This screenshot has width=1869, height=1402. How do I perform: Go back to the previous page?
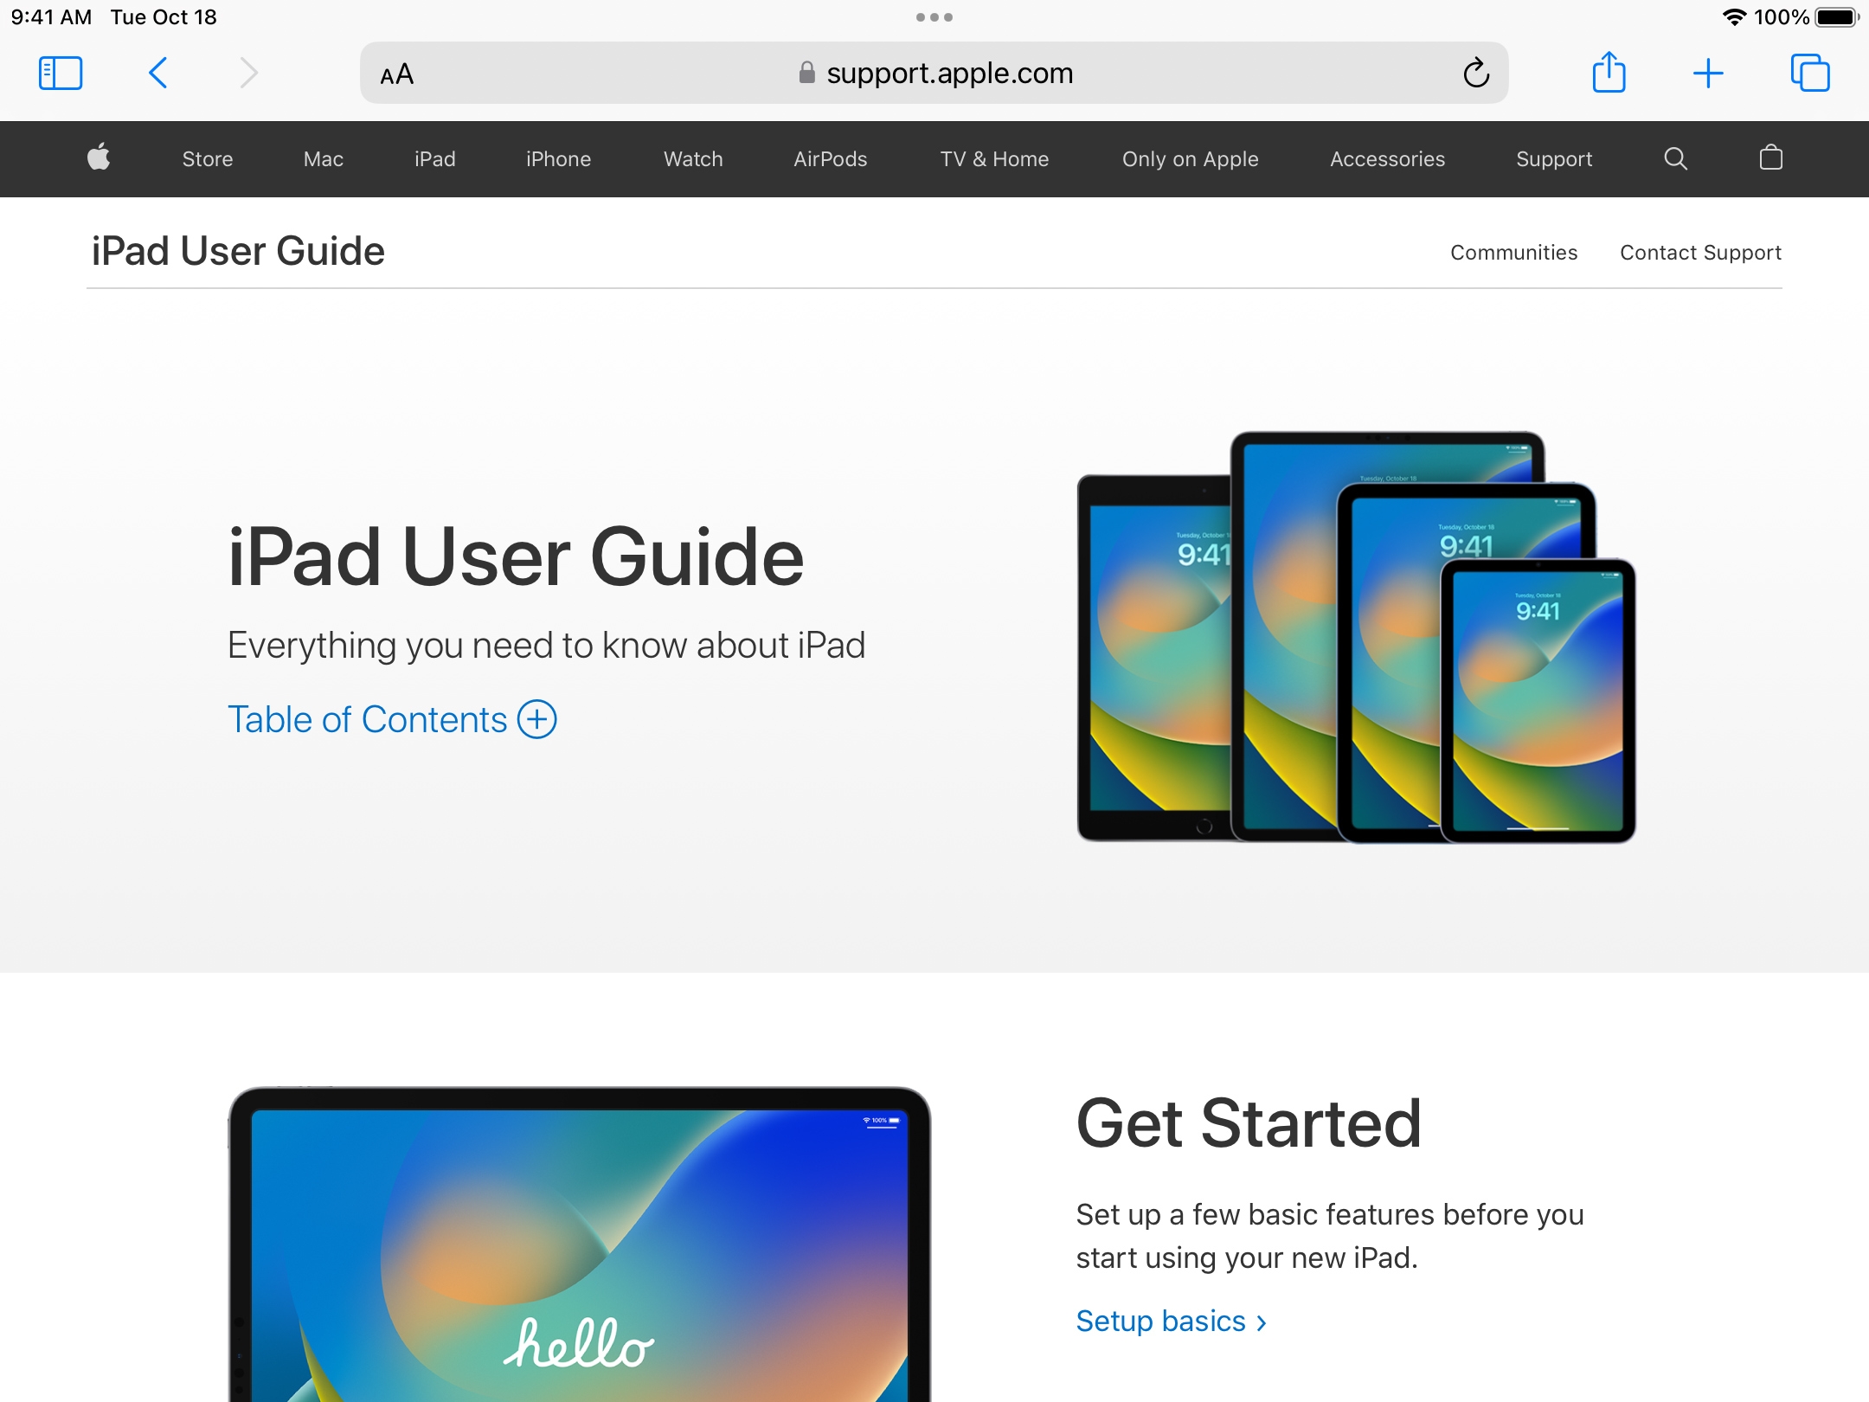[157, 74]
